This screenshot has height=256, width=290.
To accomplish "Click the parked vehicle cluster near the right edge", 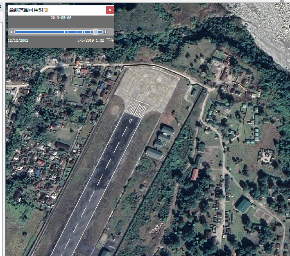I will tap(266, 155).
